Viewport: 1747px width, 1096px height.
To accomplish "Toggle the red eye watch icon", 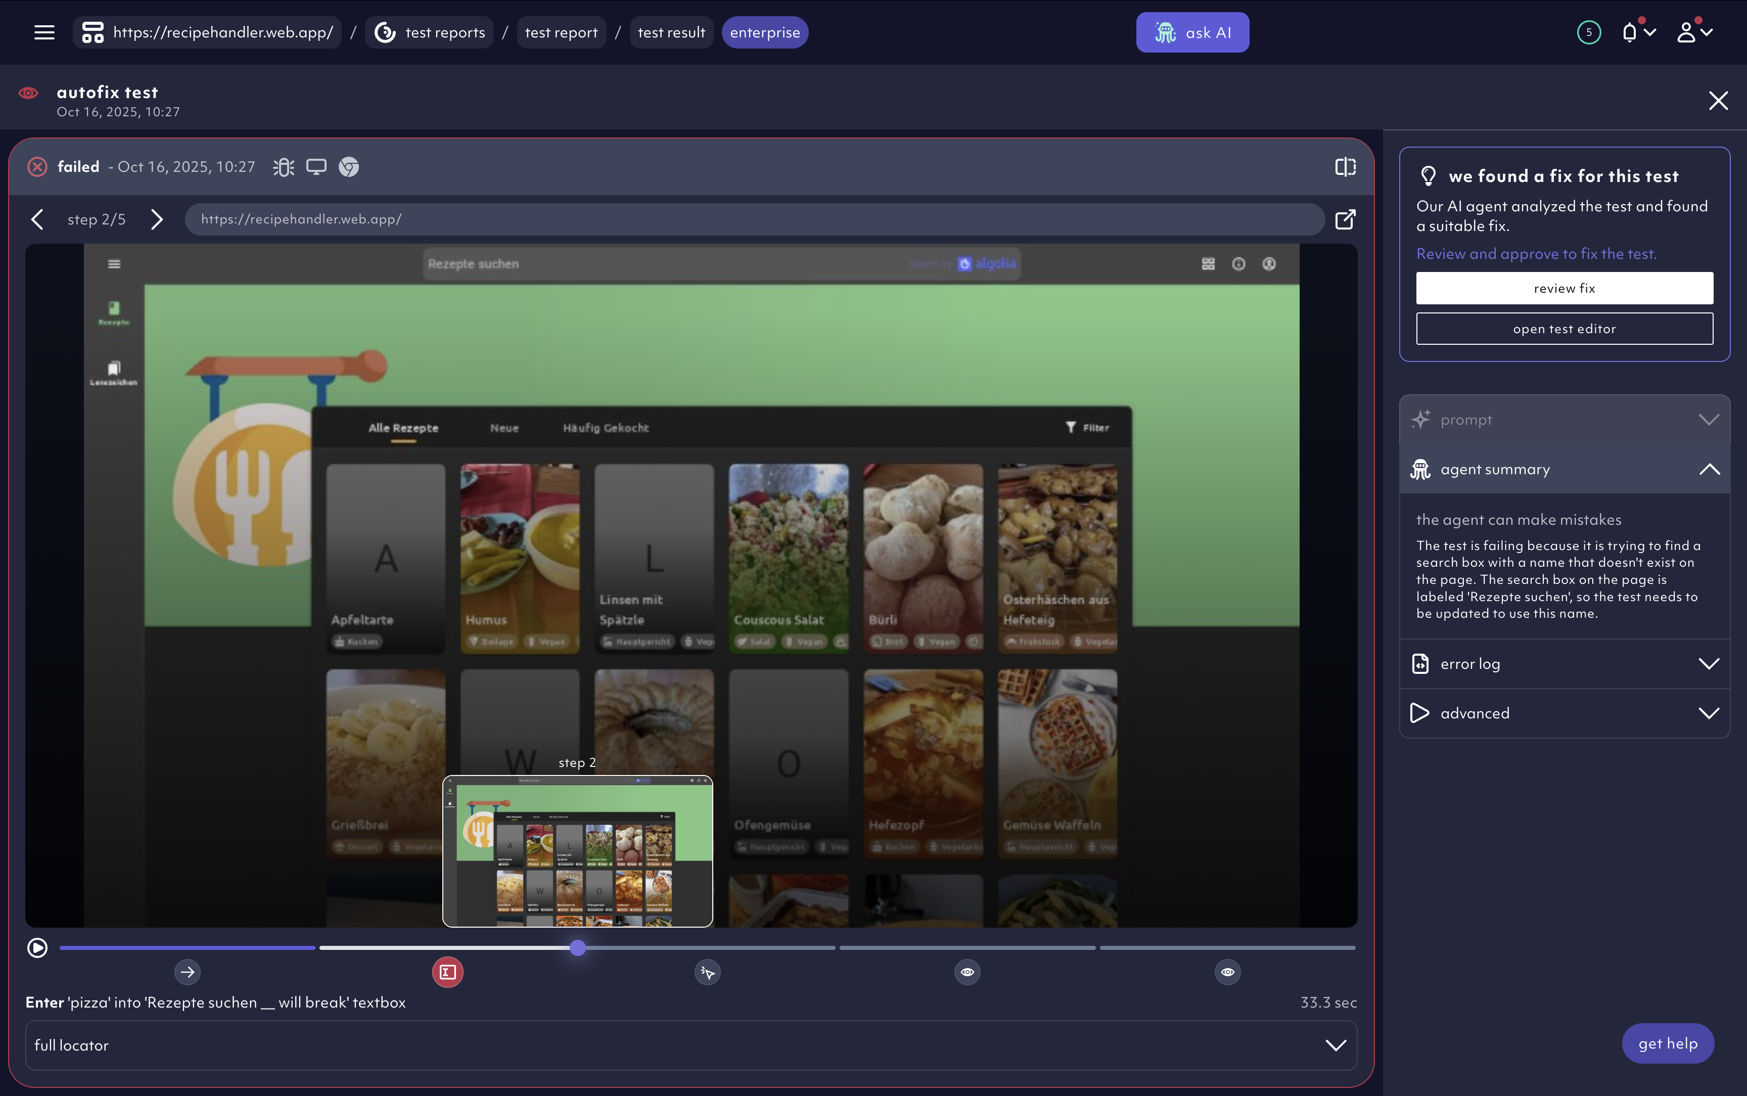I will [x=28, y=93].
